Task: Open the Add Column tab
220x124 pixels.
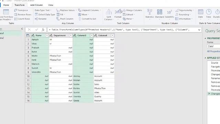Action: pyautogui.click(x=36, y=5)
